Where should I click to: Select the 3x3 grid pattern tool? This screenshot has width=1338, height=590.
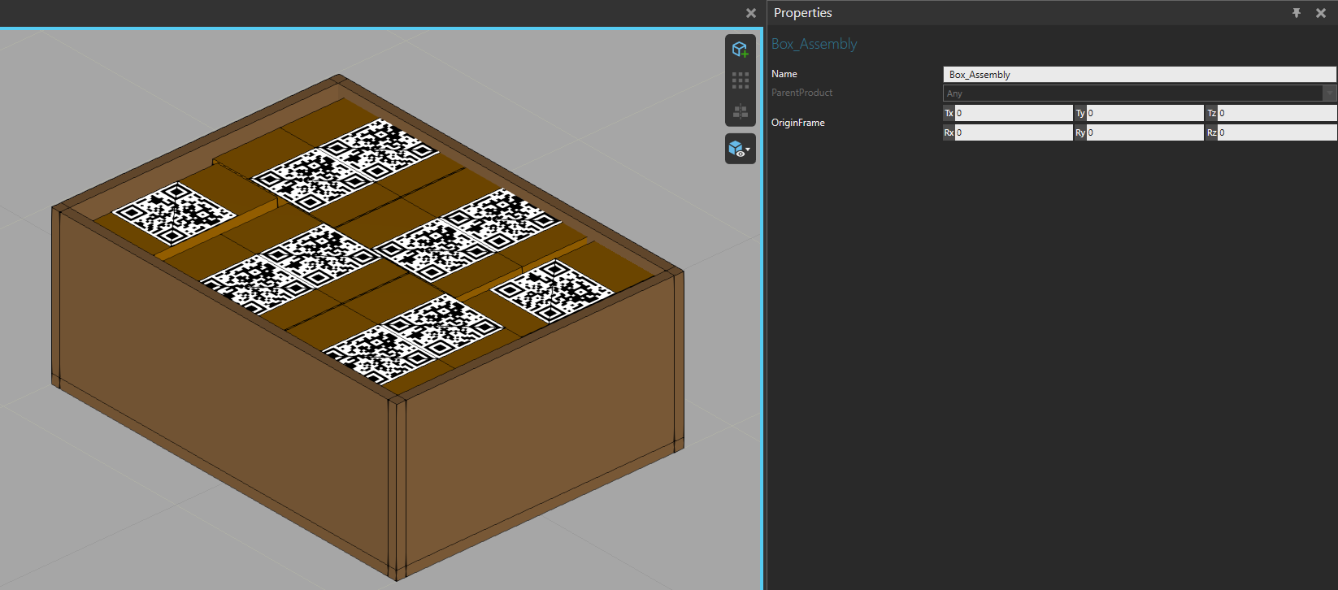[x=740, y=80]
